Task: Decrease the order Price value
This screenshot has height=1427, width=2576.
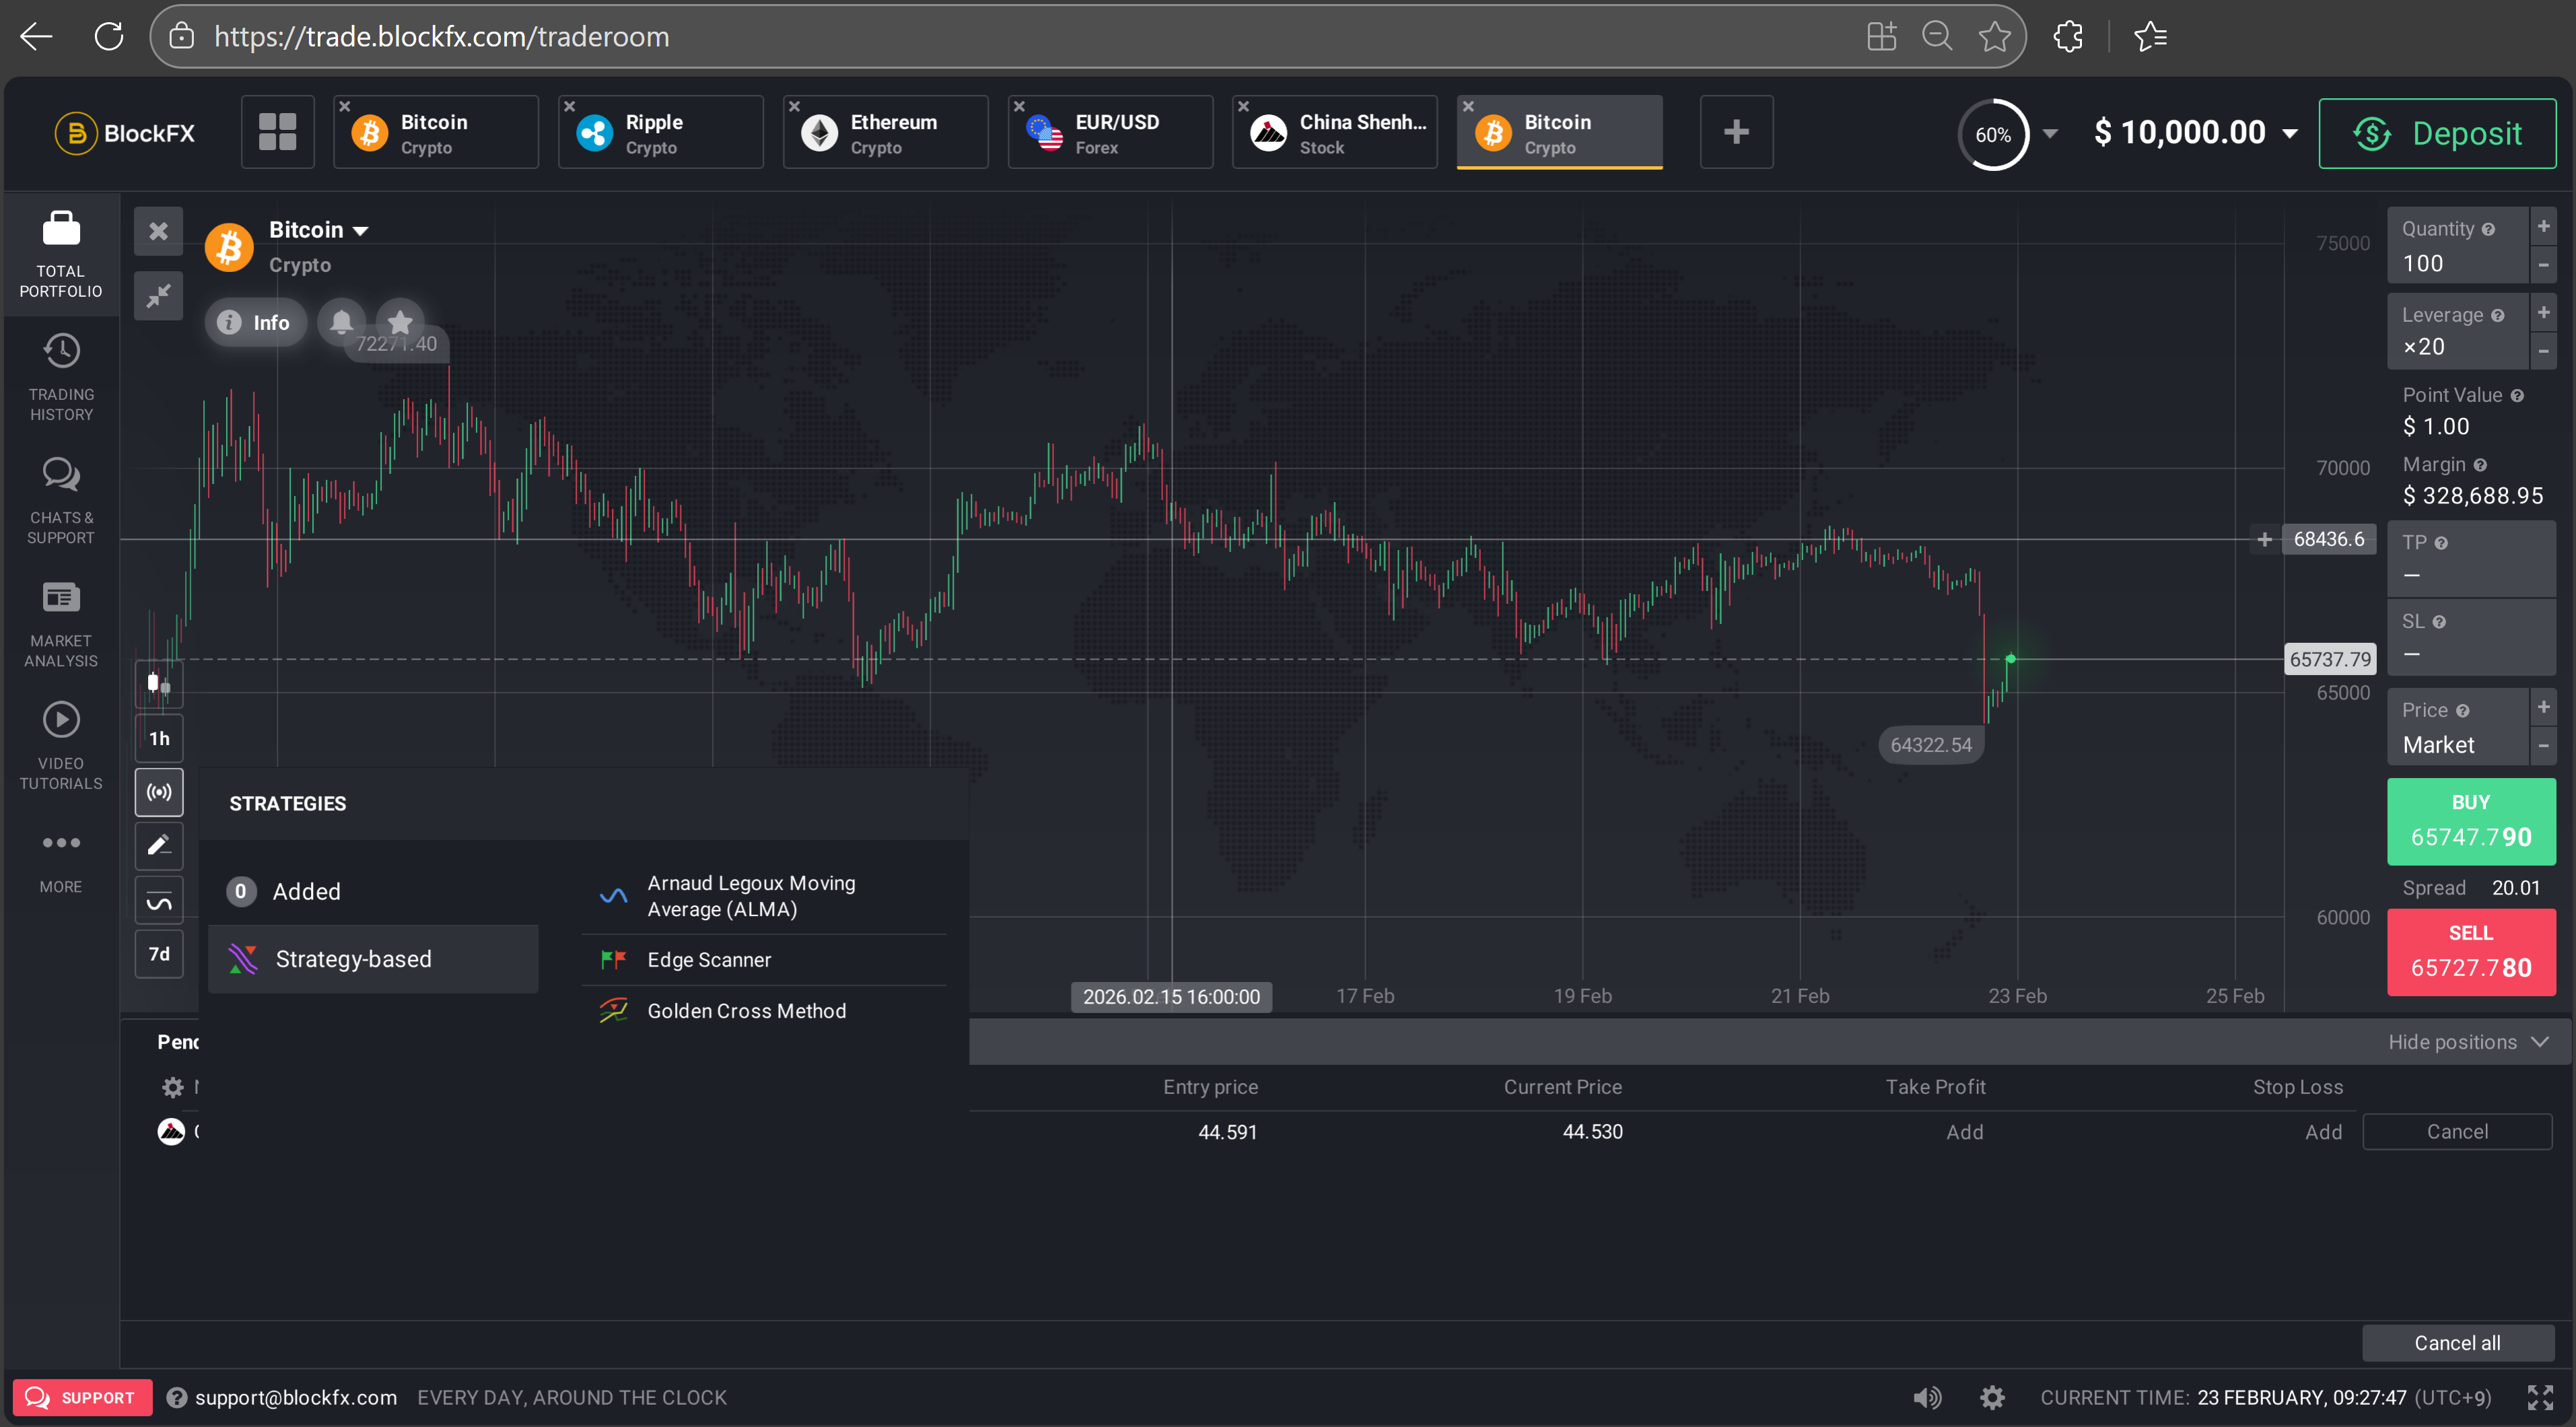Action: point(2544,746)
